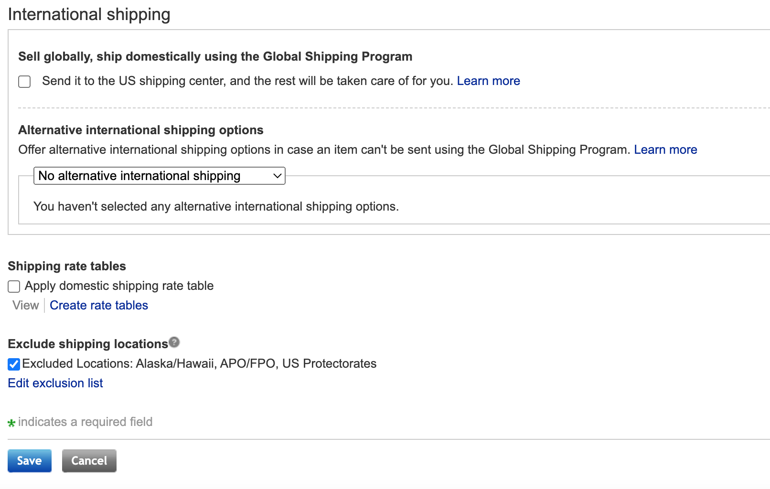The height and width of the screenshot is (489, 770).
Task: Open help icon beside Exclude shipping locations
Action: 174,342
